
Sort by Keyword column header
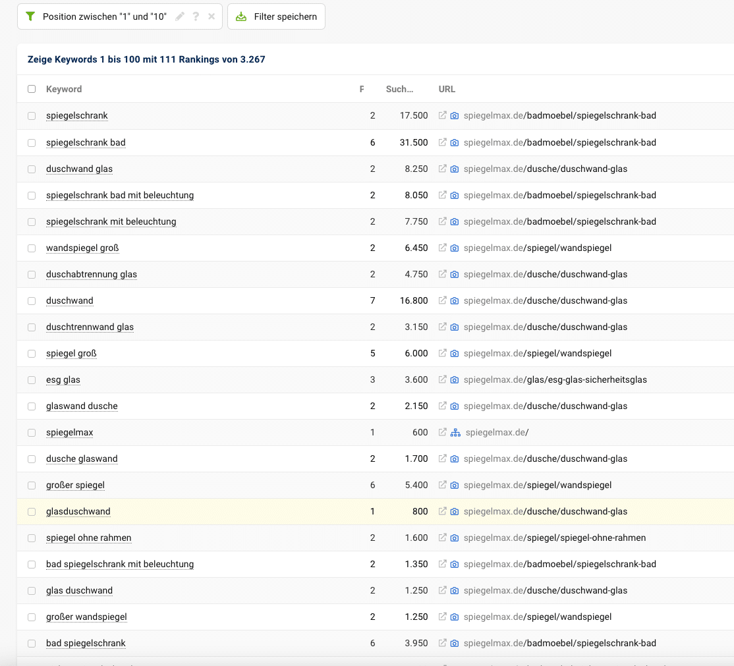tap(64, 89)
